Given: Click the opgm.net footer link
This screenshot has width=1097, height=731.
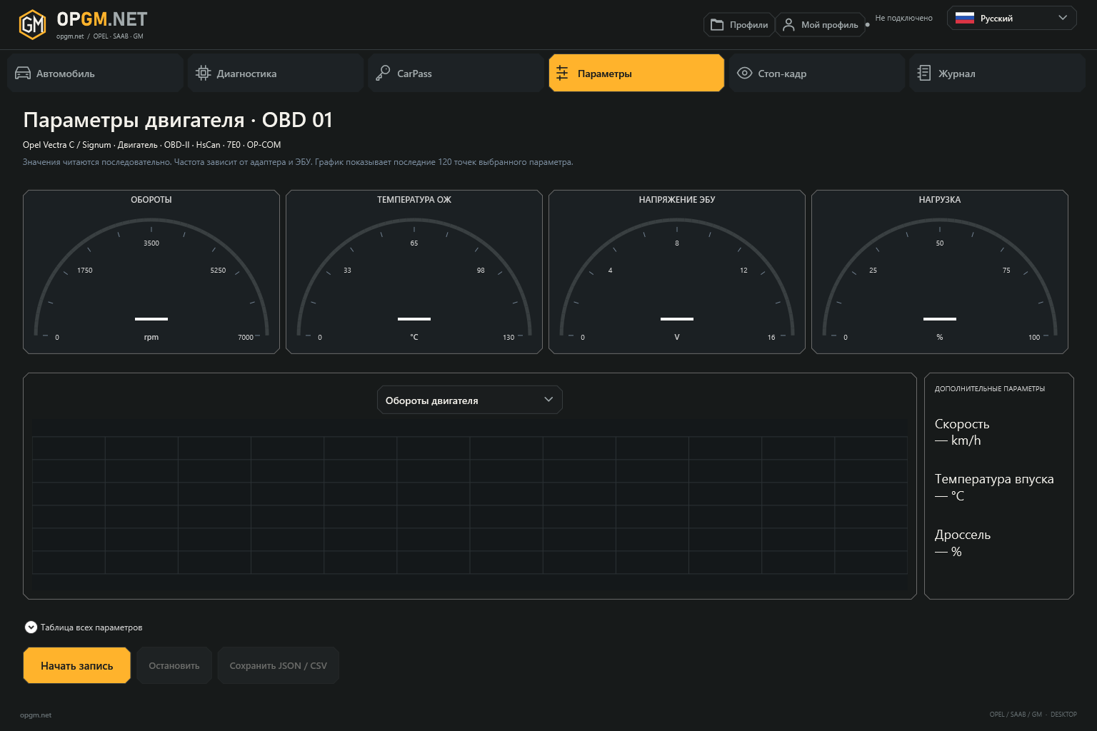Looking at the screenshot, I should tap(36, 715).
